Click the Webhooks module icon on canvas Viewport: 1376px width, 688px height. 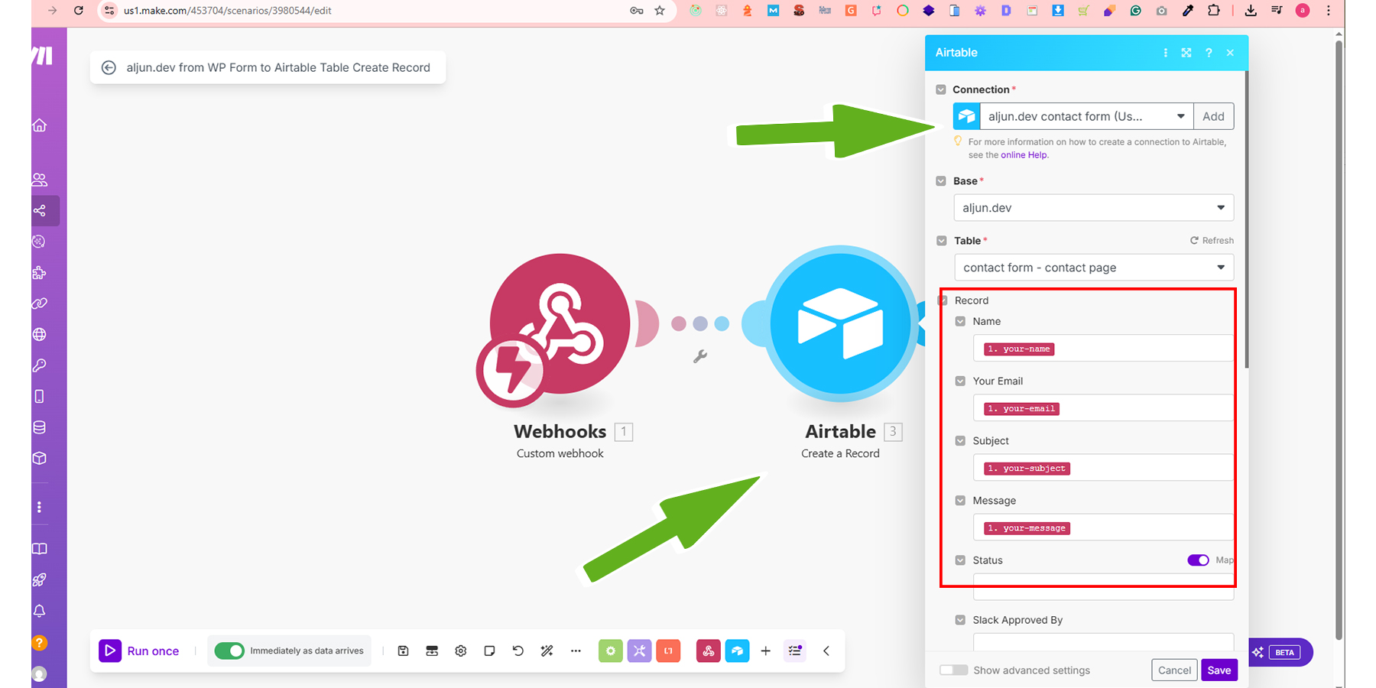560,324
